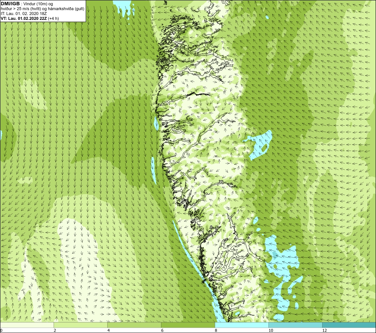Click the scale label '10'
This screenshot has height=333, width=376.
pyautogui.click(x=271, y=331)
